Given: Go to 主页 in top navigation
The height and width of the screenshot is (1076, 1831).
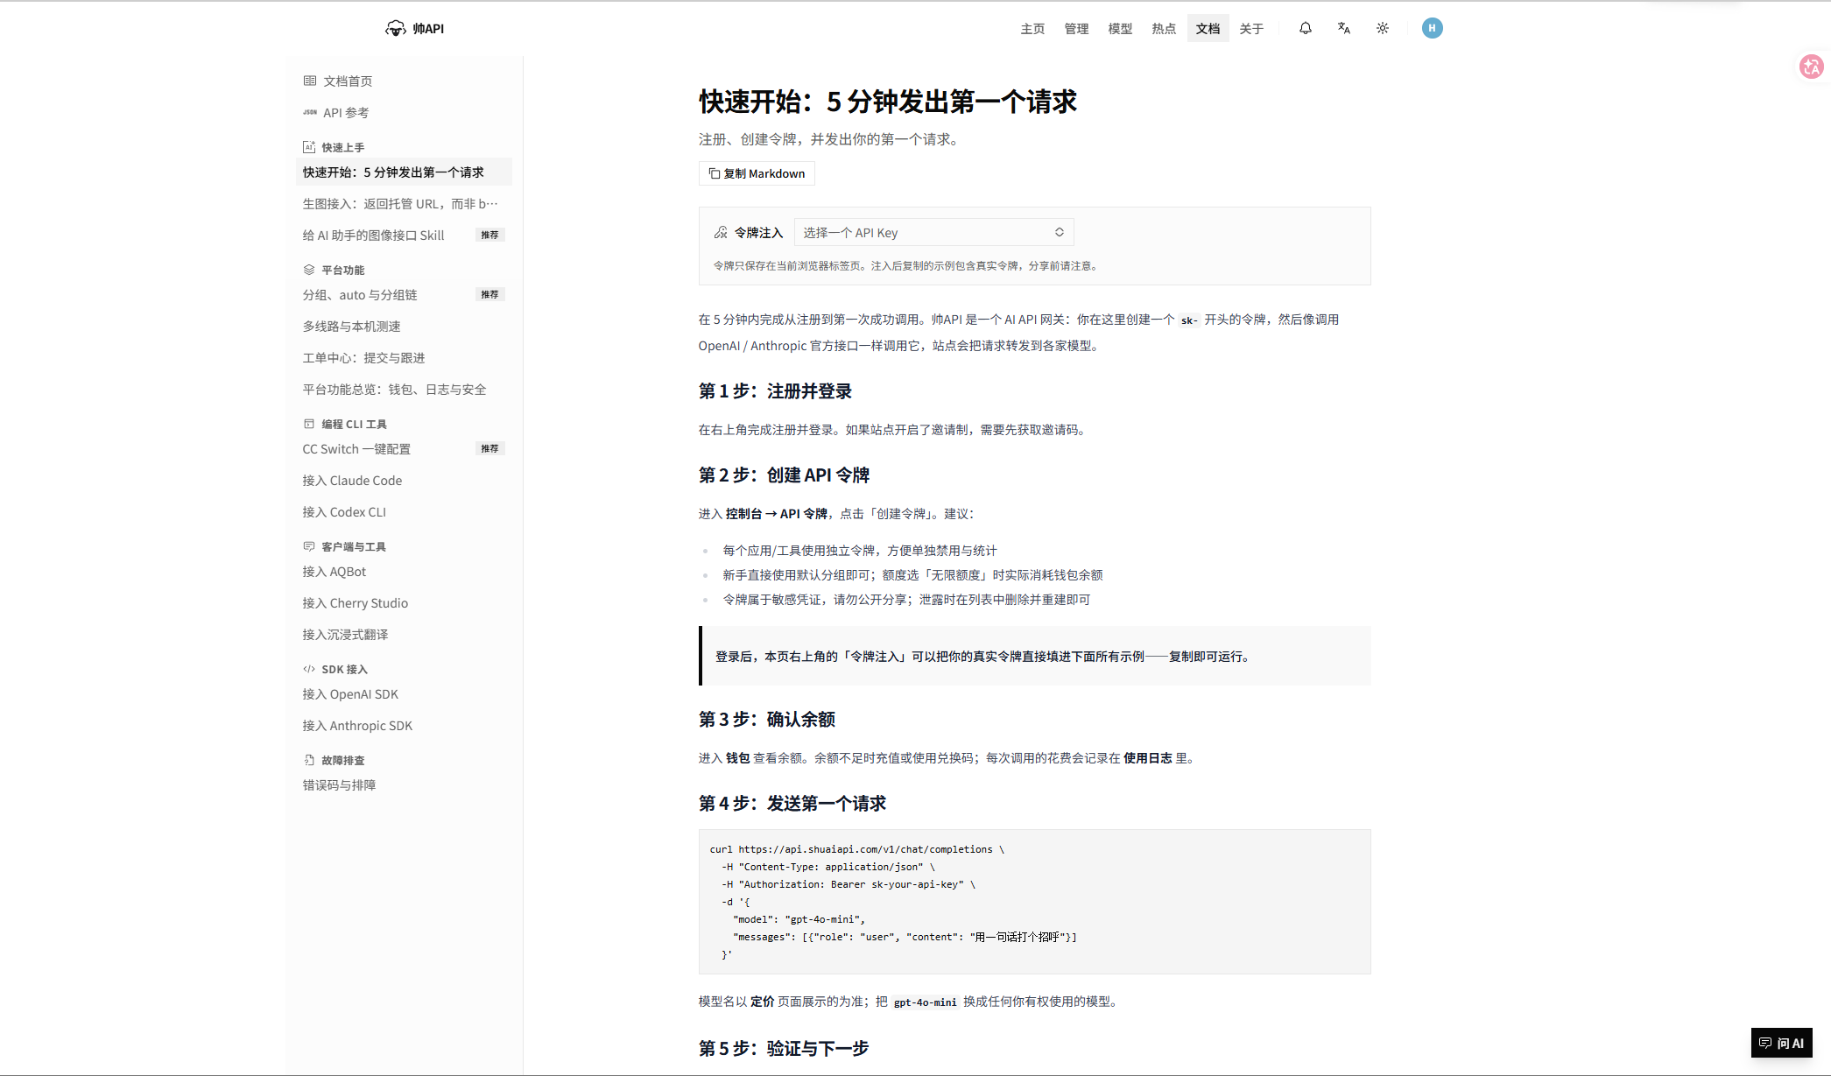Looking at the screenshot, I should pos(1032,28).
